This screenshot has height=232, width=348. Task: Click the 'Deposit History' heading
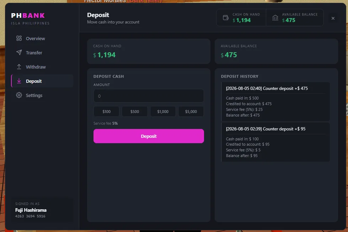click(240, 76)
